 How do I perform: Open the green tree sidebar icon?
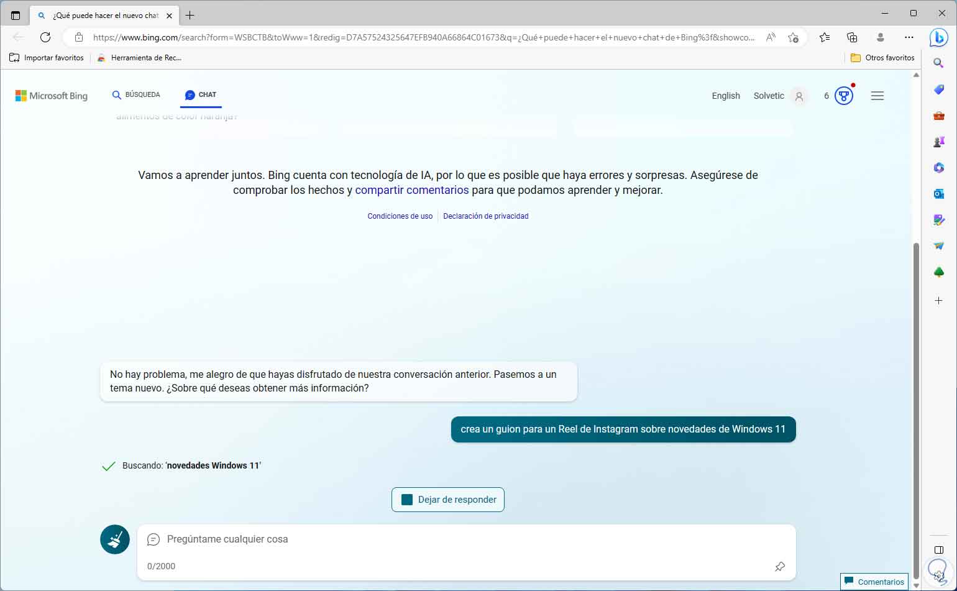[938, 272]
